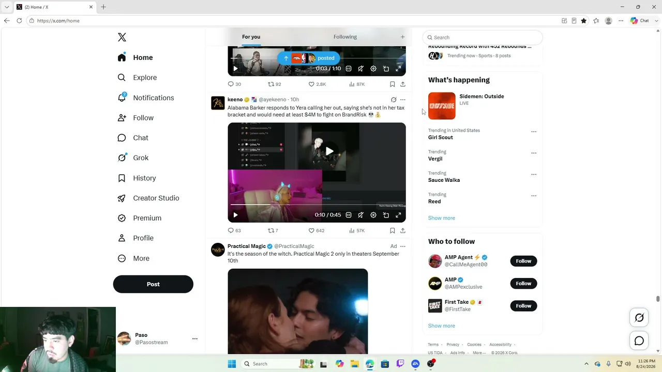Open Twitch from the Windows taskbar
The image size is (662, 372).
coord(400,364)
